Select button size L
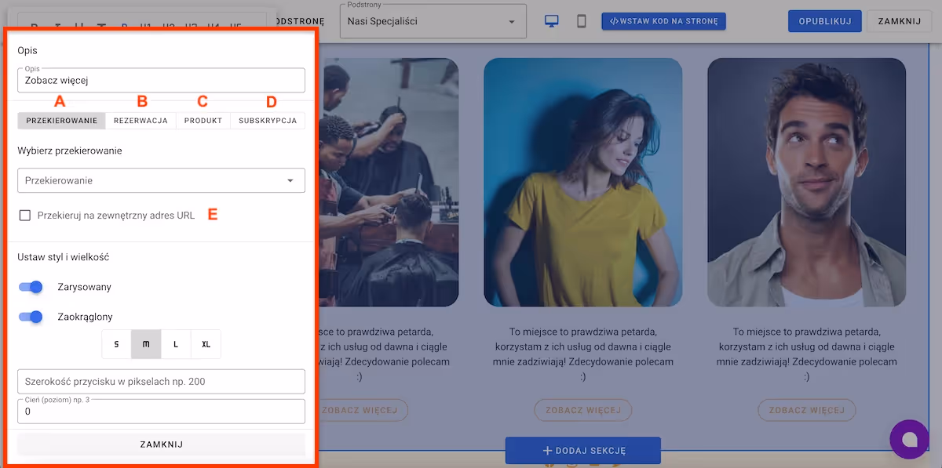 pyautogui.click(x=176, y=344)
